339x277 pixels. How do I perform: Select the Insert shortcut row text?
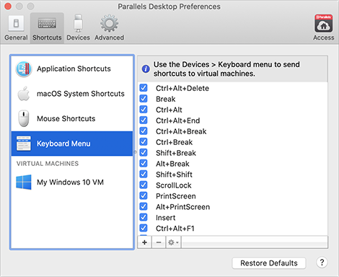tap(165, 218)
